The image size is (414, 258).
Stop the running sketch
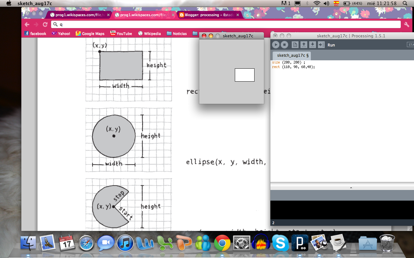pos(284,45)
